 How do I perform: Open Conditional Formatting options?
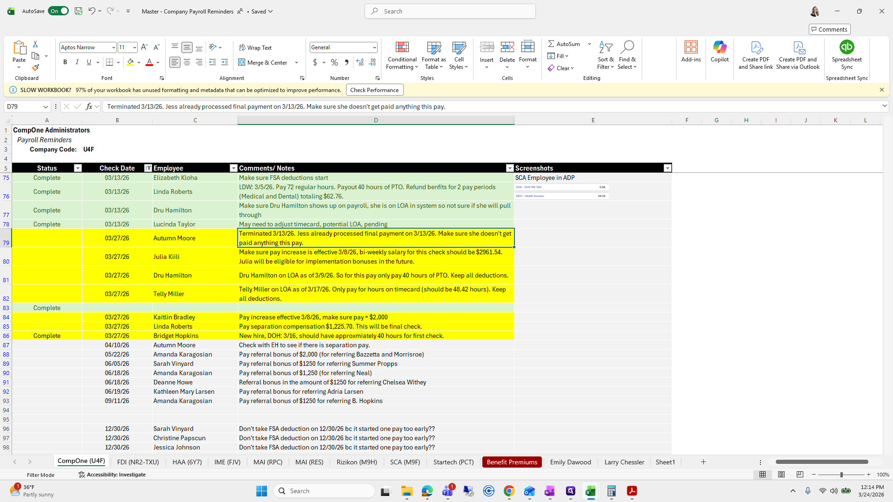click(402, 56)
